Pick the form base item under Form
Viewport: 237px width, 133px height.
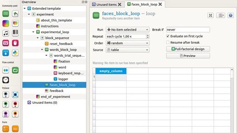(6, 129)
